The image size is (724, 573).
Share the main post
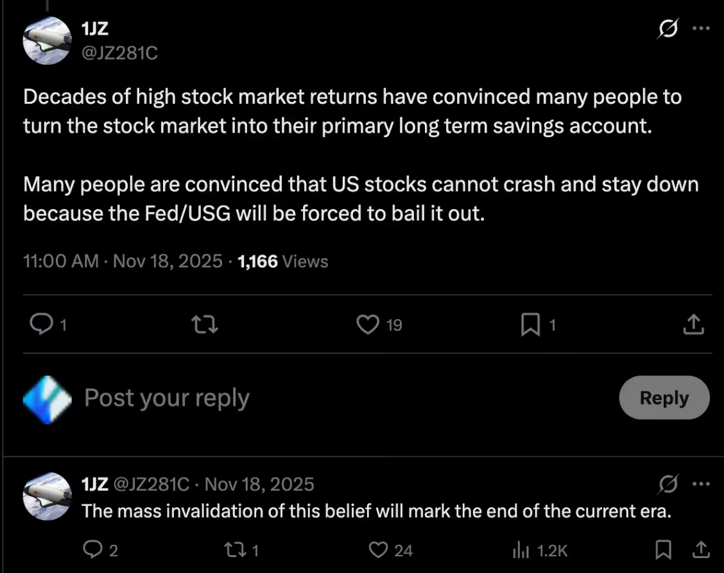693,326
